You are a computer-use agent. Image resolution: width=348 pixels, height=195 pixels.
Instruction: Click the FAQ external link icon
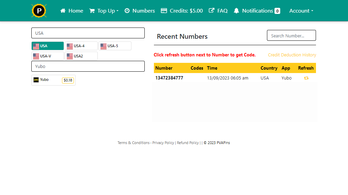tap(211, 11)
